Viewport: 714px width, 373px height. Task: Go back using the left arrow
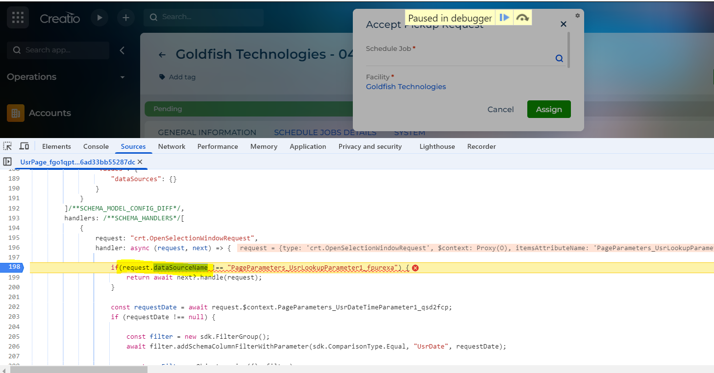click(x=162, y=55)
